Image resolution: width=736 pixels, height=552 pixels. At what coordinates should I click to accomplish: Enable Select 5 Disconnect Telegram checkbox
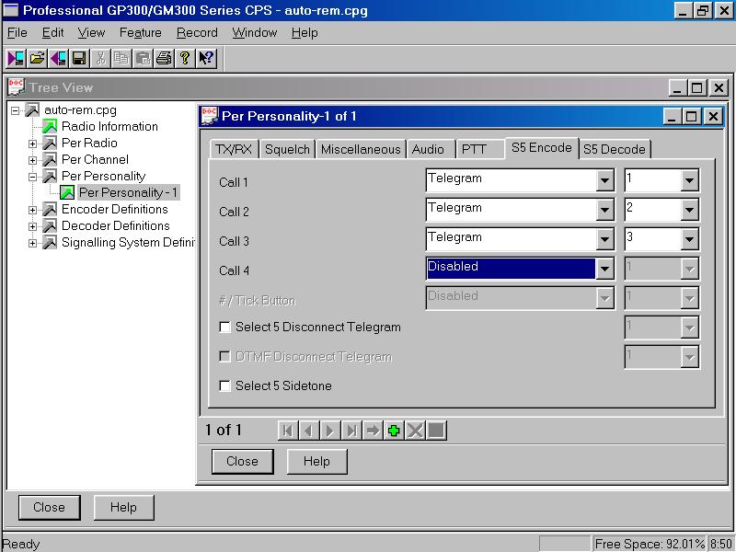(x=224, y=328)
